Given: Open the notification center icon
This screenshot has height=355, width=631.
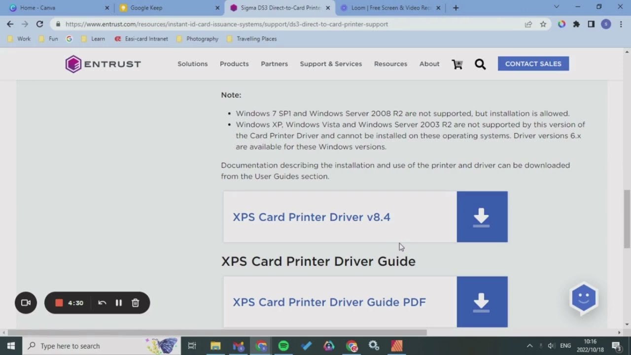Looking at the screenshot, I should click(x=616, y=346).
